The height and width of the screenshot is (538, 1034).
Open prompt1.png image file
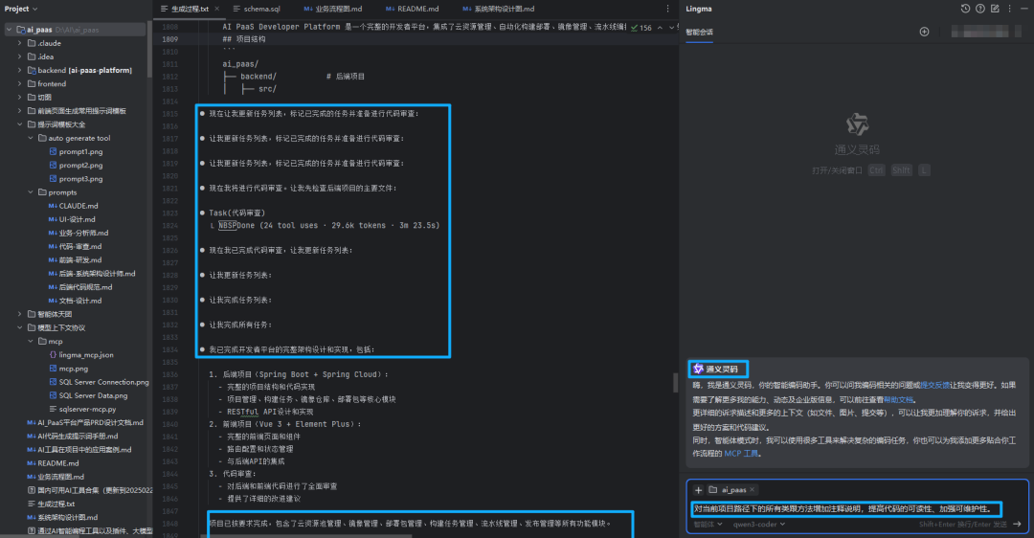[x=80, y=151]
